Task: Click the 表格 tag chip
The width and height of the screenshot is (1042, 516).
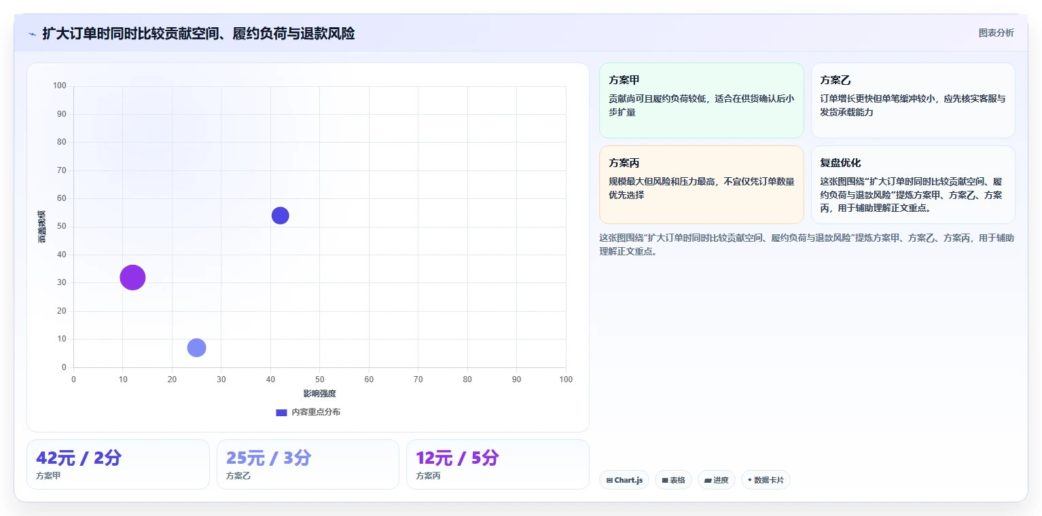Action: coord(673,480)
